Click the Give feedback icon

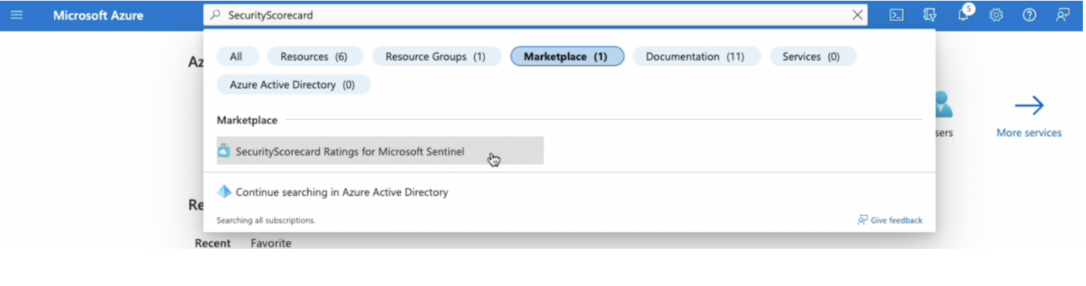[862, 220]
